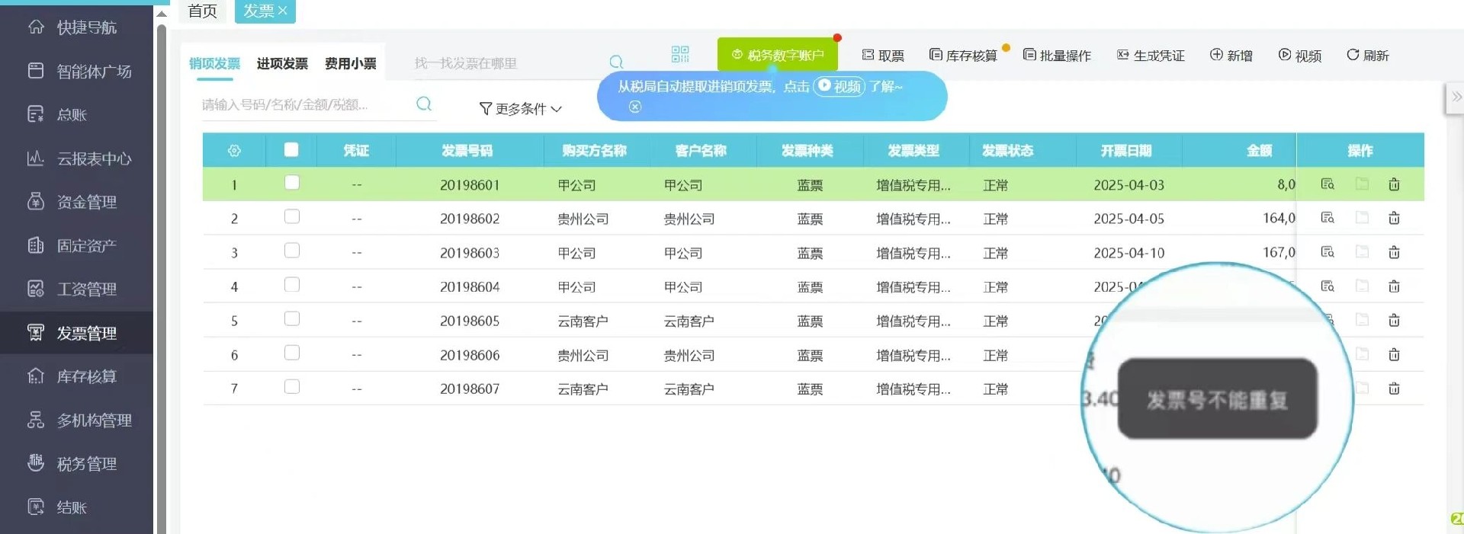The width and height of the screenshot is (1464, 534).
Task: Click 金额 column header
Action: click(x=1259, y=151)
